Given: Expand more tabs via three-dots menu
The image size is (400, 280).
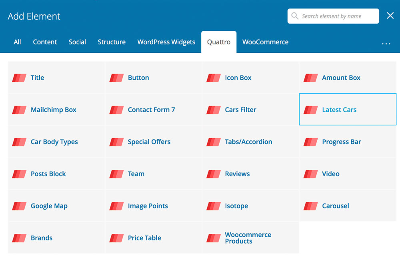Looking at the screenshot, I should (x=386, y=44).
